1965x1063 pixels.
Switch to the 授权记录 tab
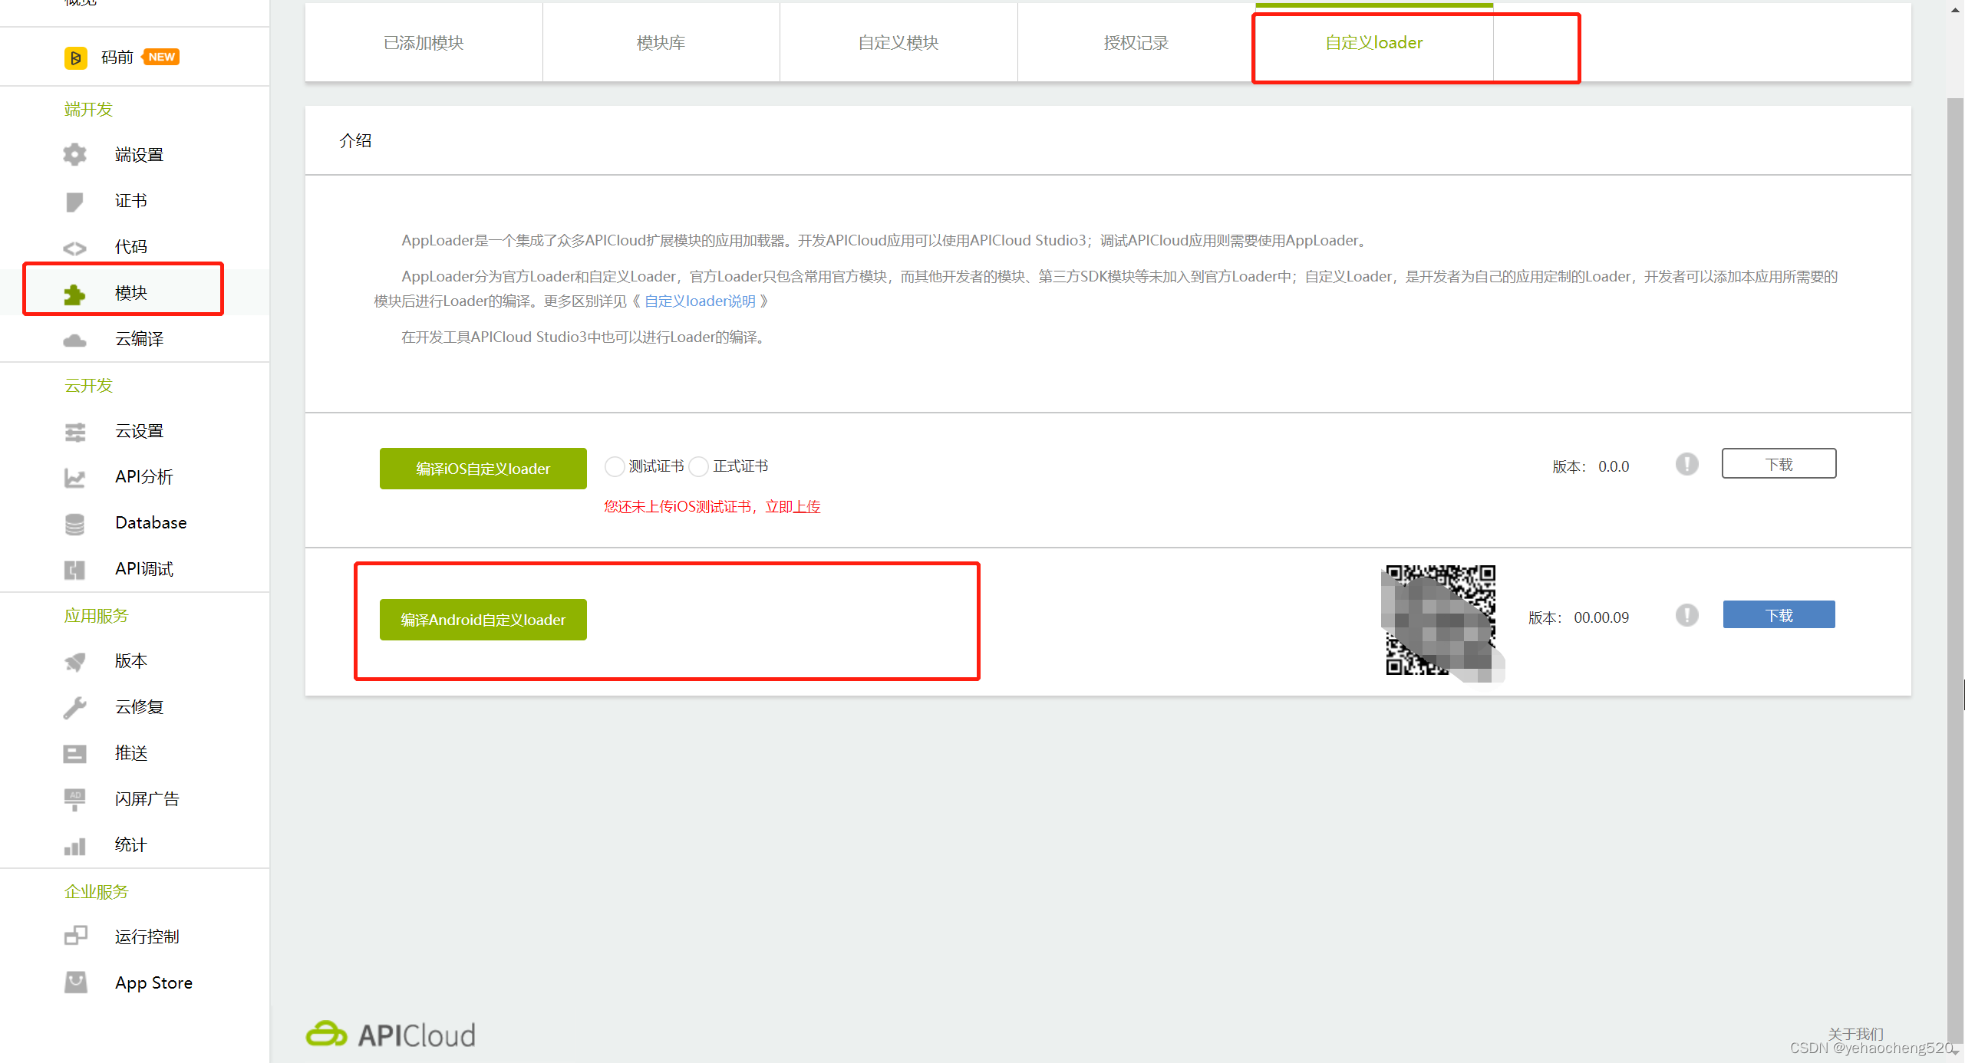[x=1136, y=43]
